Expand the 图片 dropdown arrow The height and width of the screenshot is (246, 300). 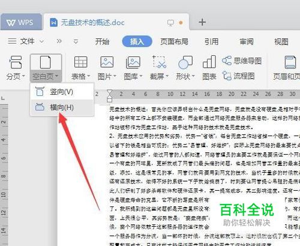click(115, 76)
